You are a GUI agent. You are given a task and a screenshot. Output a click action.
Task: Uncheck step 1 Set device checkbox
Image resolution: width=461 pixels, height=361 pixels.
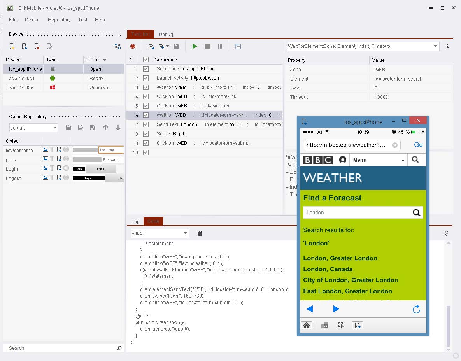coord(145,69)
